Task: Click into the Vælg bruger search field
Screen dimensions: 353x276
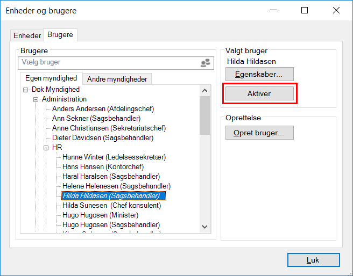Action: click(x=108, y=63)
